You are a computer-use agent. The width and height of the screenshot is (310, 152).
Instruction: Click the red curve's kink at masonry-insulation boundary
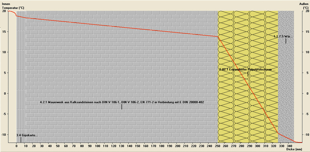pyautogui.click(x=218, y=36)
